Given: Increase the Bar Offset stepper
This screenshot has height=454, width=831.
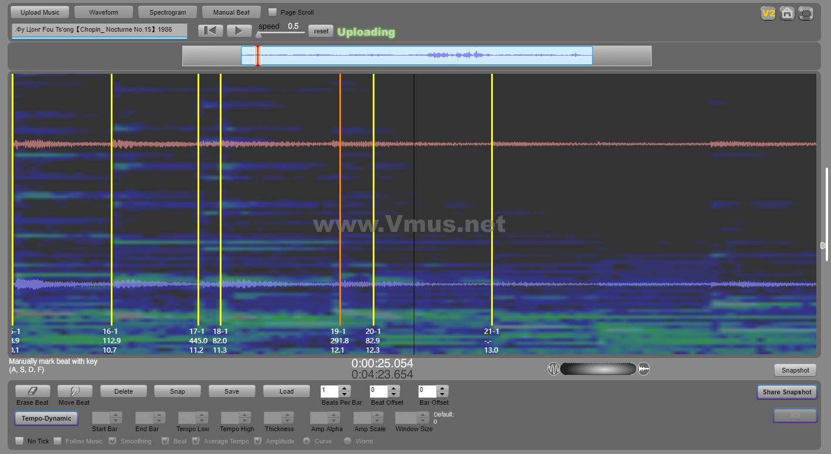Looking at the screenshot, I should [x=442, y=388].
